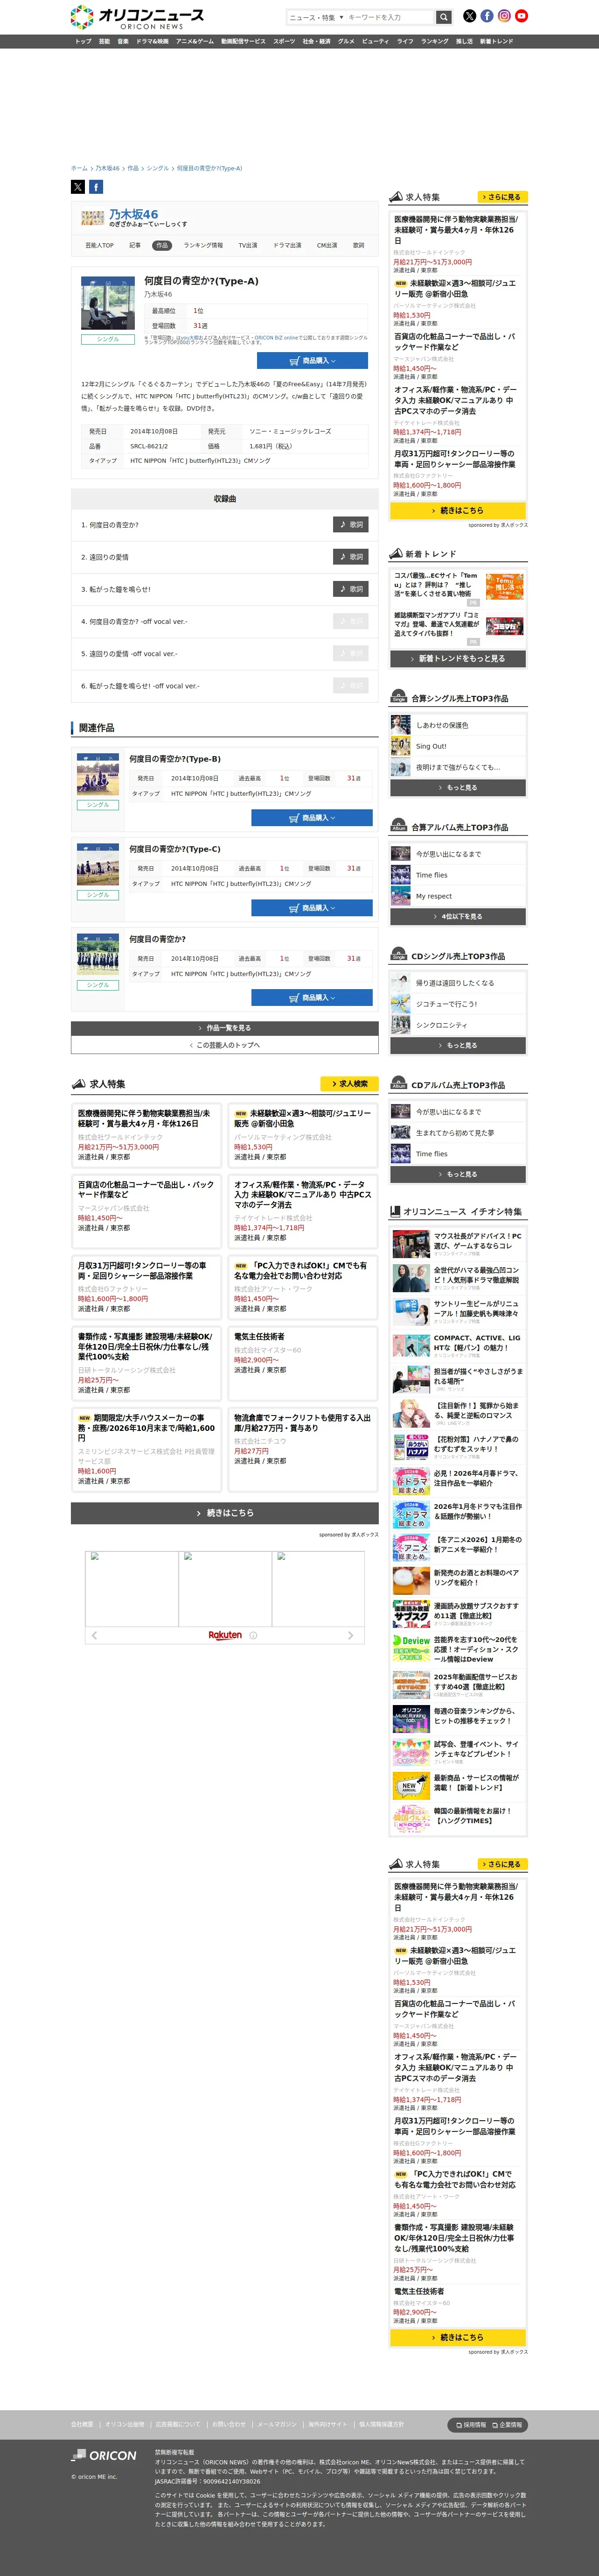Share page on Facebook below breadcrumb
The width and height of the screenshot is (599, 2576).
[96, 187]
